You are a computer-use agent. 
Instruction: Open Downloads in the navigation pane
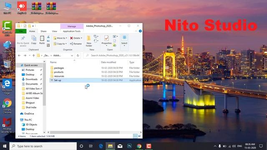(31, 79)
